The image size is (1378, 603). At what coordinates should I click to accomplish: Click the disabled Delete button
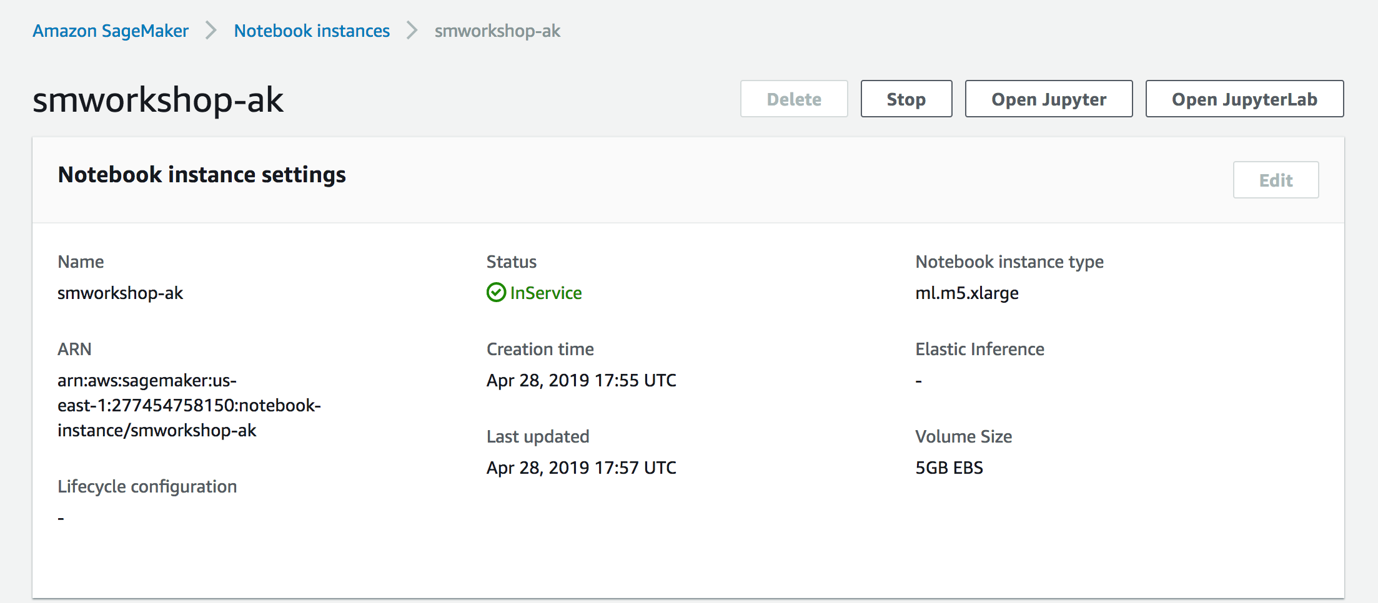[x=794, y=99]
